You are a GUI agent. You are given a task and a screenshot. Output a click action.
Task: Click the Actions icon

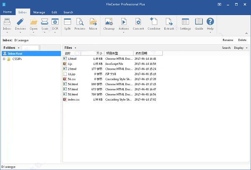124,22
